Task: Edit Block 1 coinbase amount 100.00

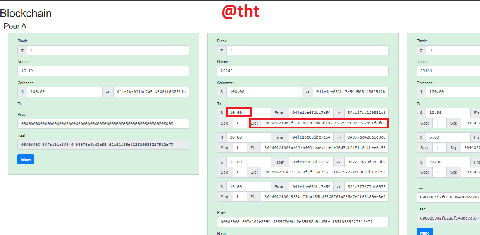Action: coord(65,92)
